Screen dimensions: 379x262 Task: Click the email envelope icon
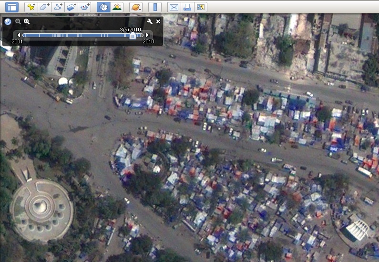point(174,7)
